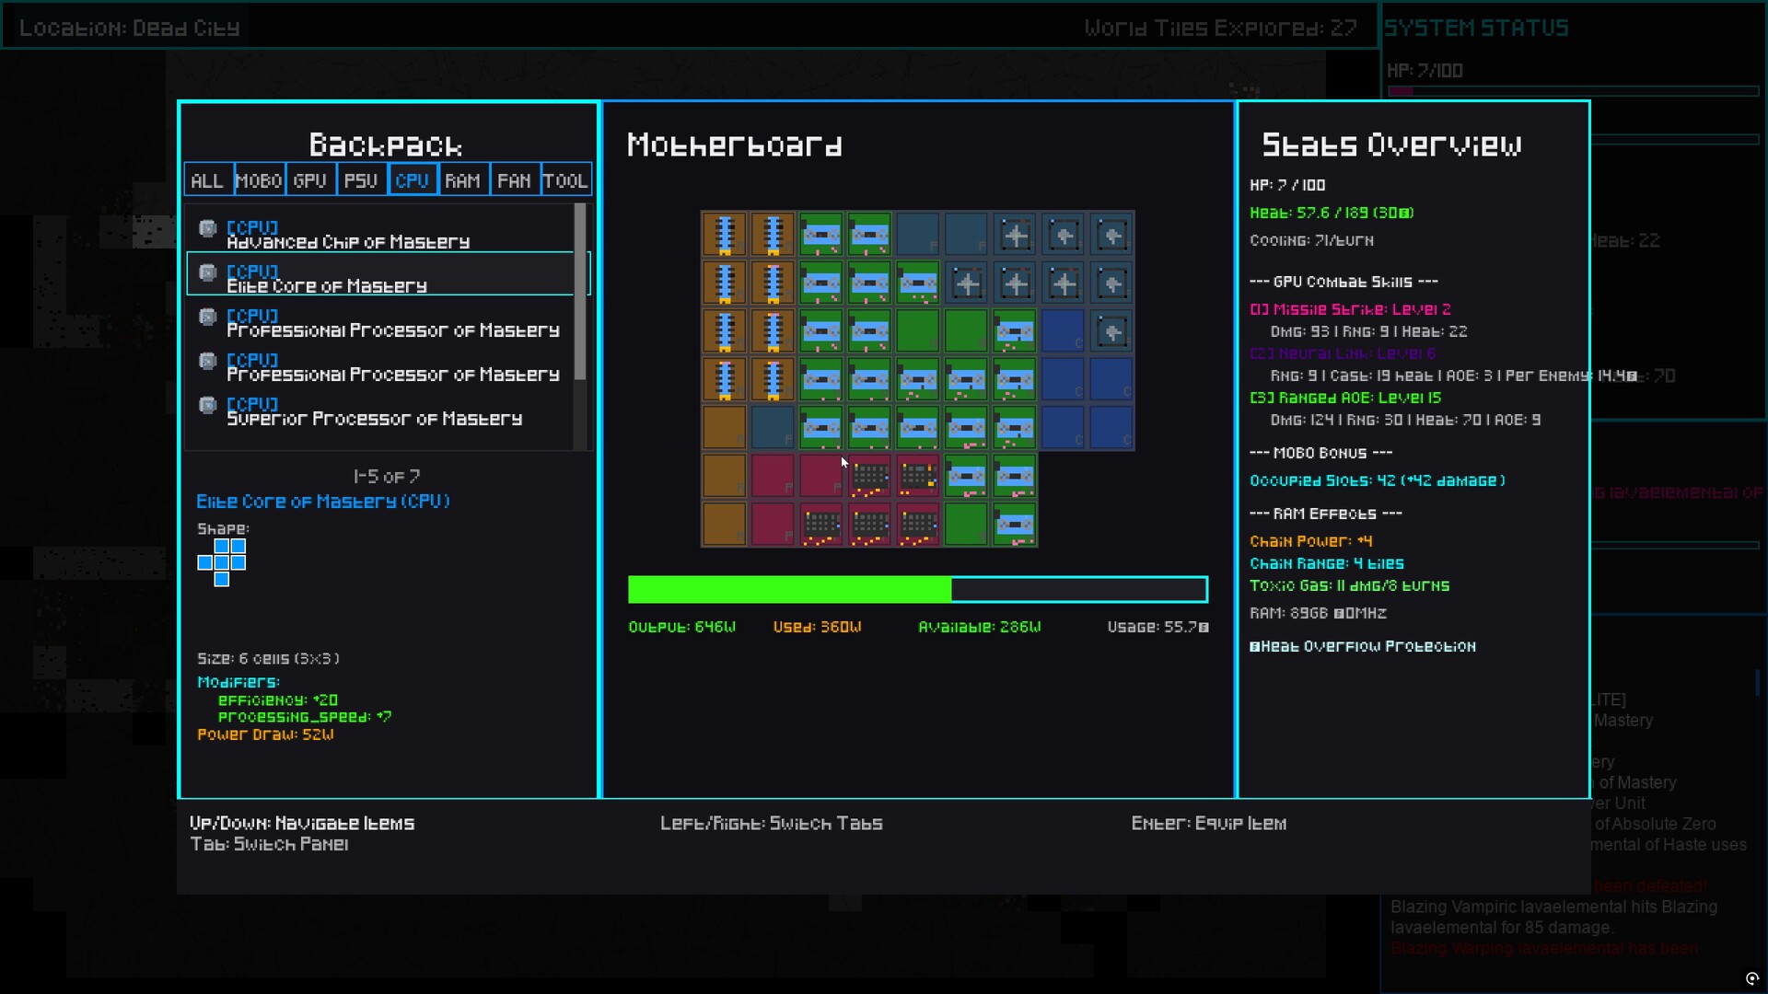1768x994 pixels.
Task: Switch to the ALL items tab
Action: pos(208,179)
